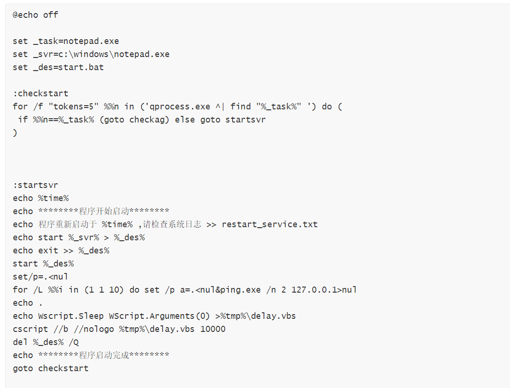The image size is (510, 388).
Task: Click the "set/p=.<nul" line
Action: tap(41, 277)
